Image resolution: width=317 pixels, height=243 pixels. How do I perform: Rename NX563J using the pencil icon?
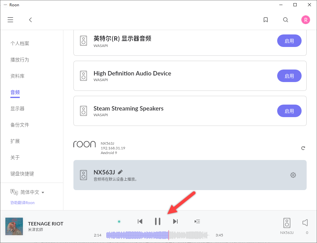[120, 172]
